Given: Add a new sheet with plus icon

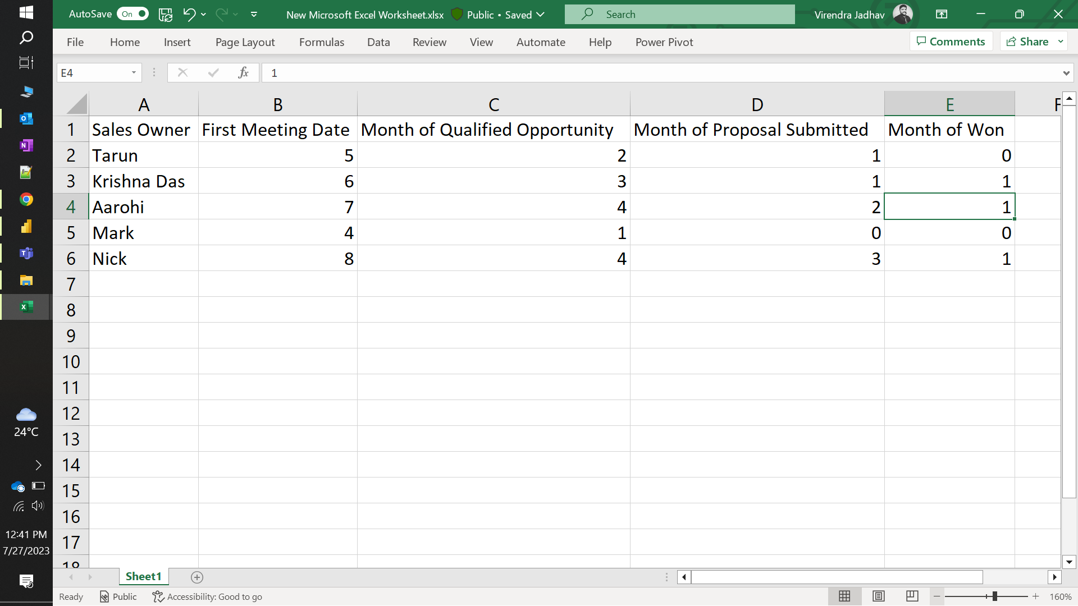Looking at the screenshot, I should coord(197,577).
